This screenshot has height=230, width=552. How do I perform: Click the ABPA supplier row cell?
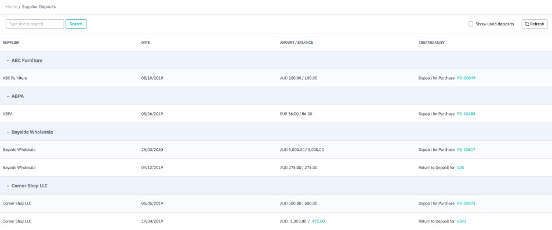(8, 114)
